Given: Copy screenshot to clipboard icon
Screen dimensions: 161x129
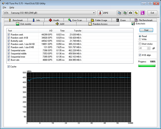Looking at the screenshot, I should click(x=125, y=13).
